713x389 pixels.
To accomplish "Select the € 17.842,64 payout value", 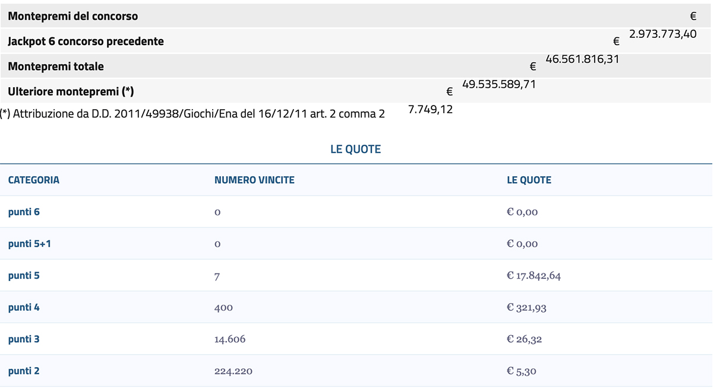I will coord(533,276).
